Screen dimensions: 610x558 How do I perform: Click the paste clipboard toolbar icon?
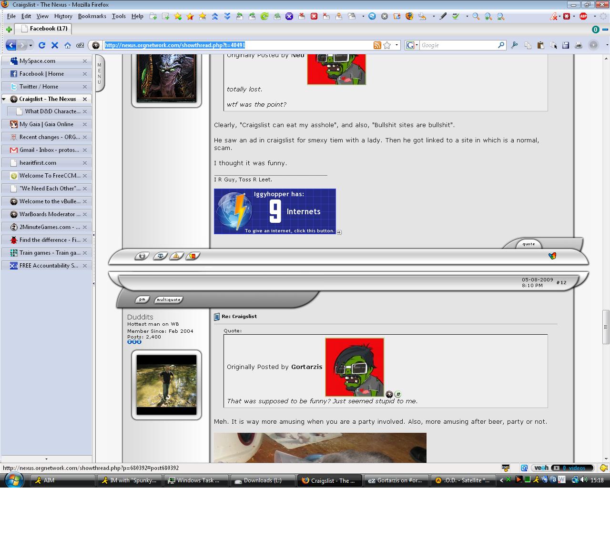click(x=540, y=45)
